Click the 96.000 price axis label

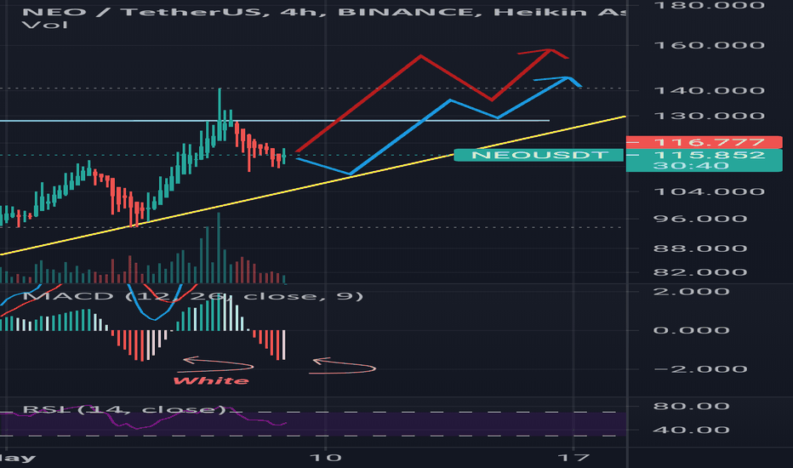[x=699, y=219]
